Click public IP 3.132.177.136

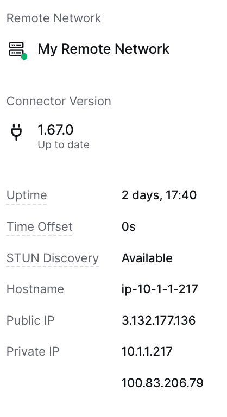[x=159, y=320]
